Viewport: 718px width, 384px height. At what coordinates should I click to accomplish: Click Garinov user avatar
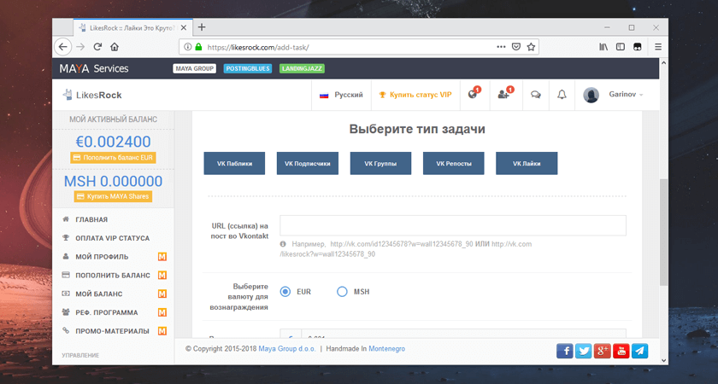point(591,95)
